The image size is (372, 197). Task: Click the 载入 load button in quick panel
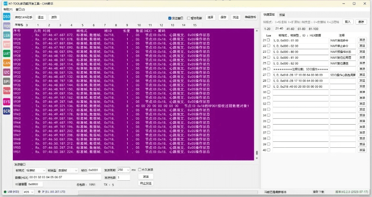347,22
